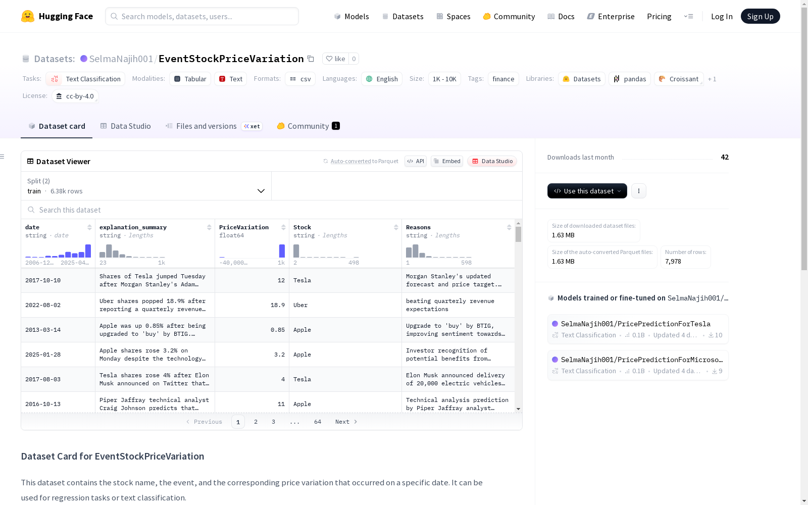Screen dimensions: 808x505
Task: Expand the Split train dropdown
Action: tap(146, 186)
